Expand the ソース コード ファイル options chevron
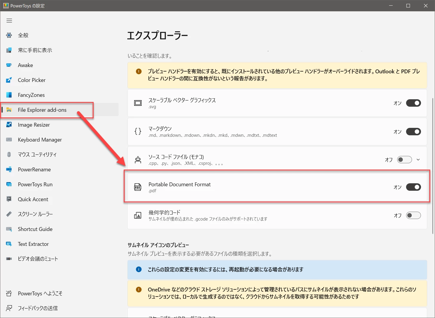The width and height of the screenshot is (435, 318). tap(418, 160)
